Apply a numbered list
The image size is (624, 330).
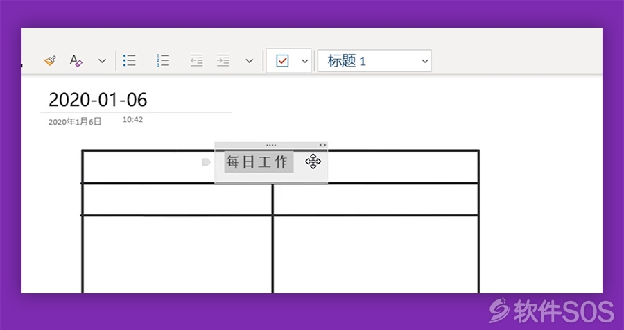[163, 61]
